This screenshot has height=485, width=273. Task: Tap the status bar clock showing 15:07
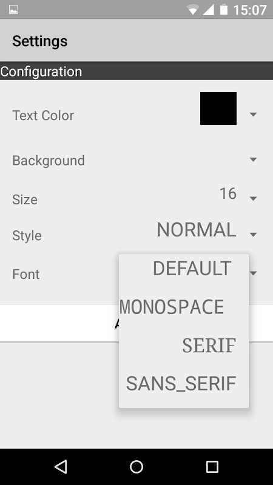249,10
